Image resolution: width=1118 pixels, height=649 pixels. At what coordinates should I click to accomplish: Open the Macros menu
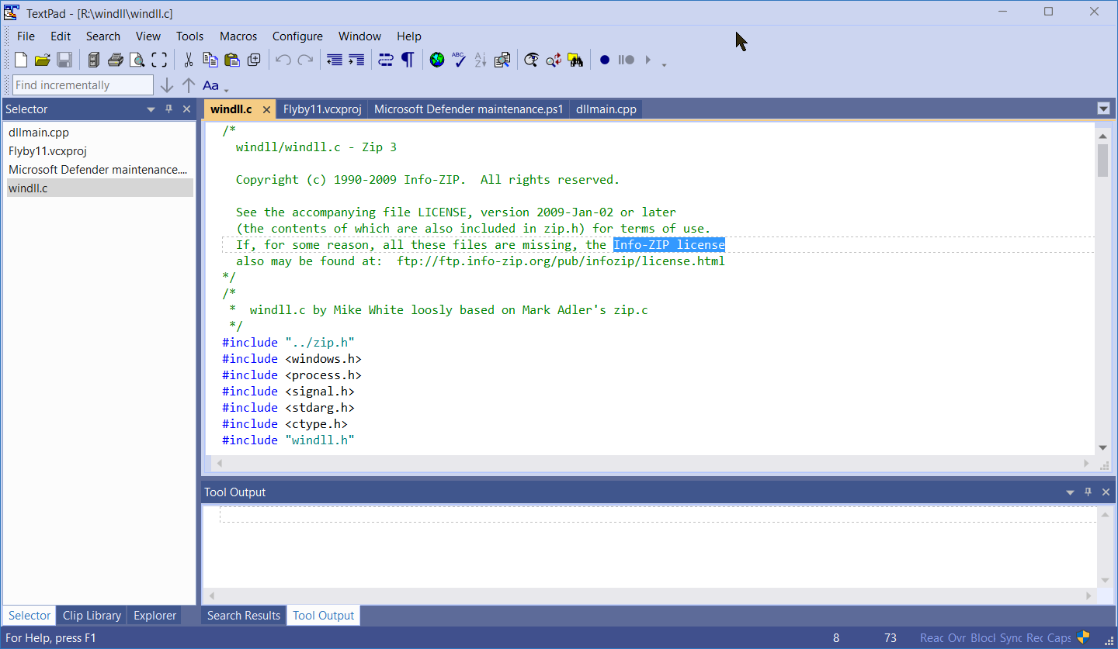click(238, 36)
